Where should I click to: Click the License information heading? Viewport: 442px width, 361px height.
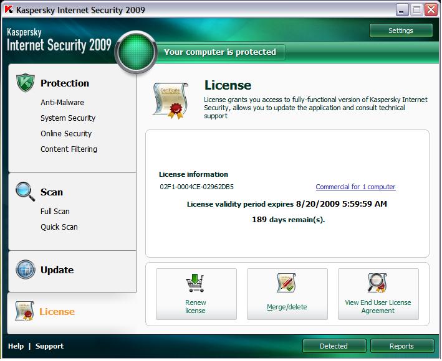(193, 174)
